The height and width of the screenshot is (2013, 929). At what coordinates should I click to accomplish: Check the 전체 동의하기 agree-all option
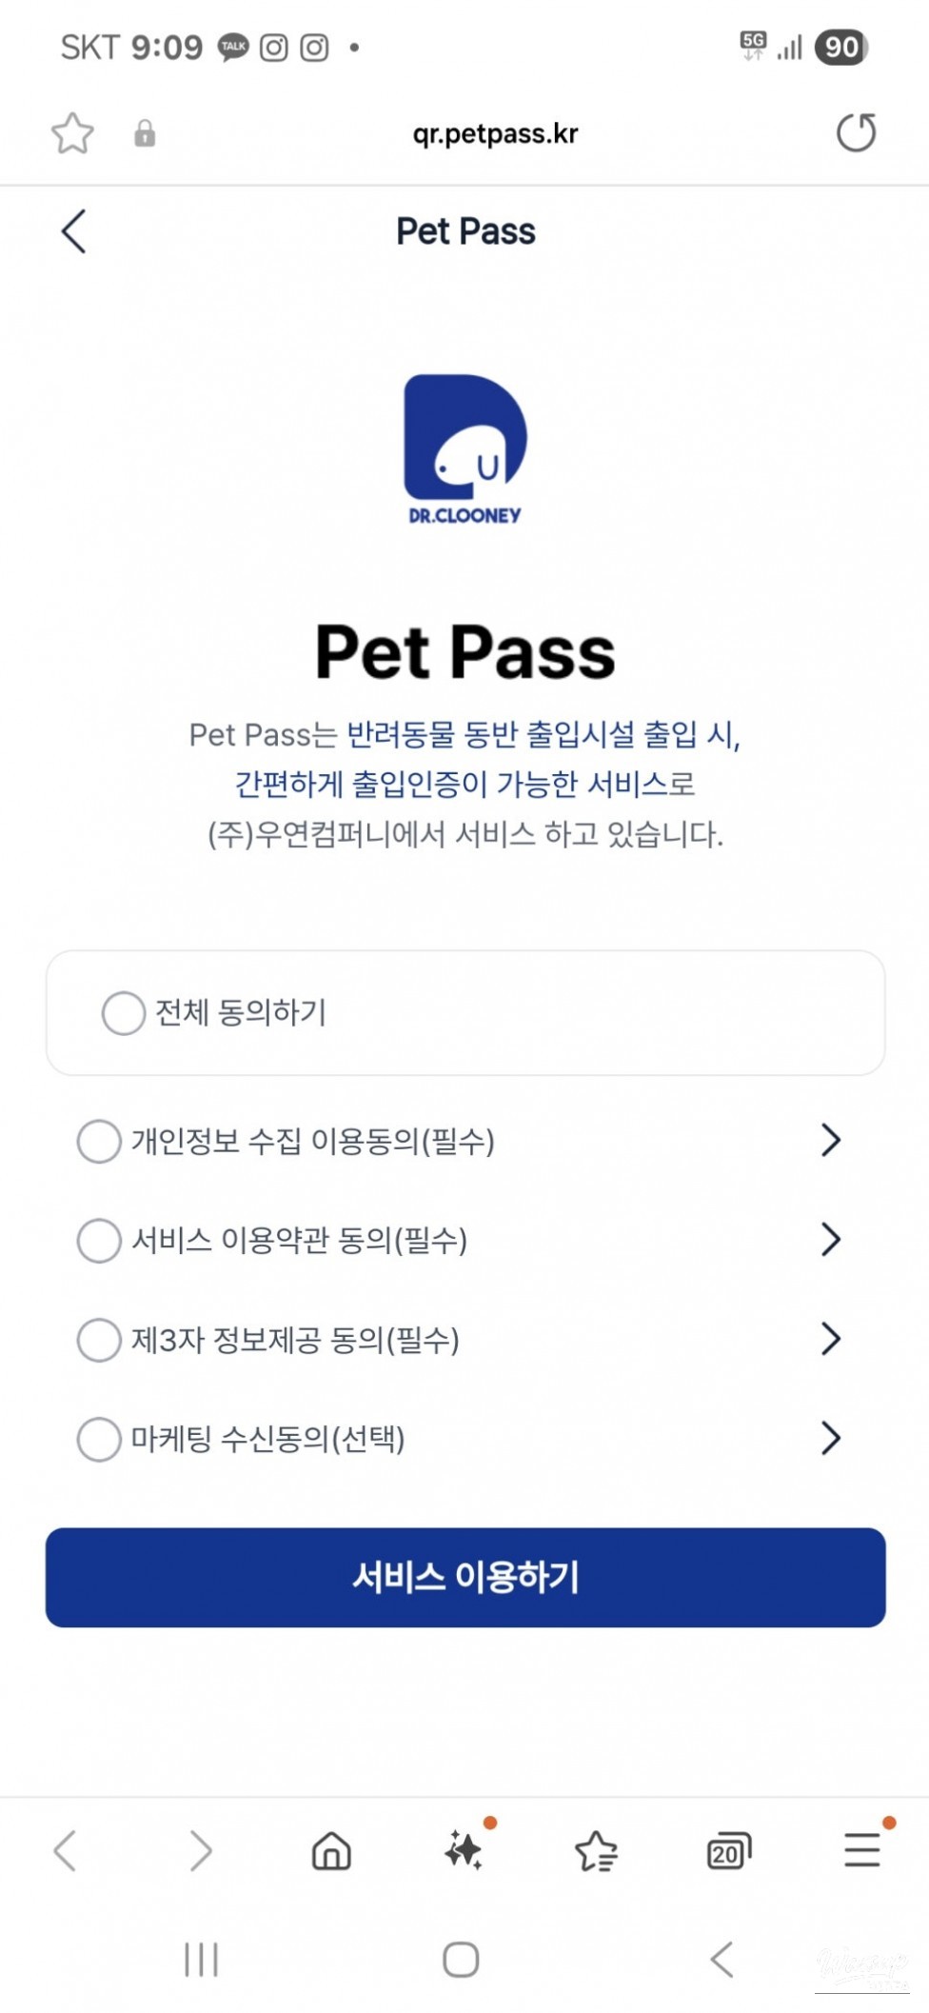tap(124, 1012)
